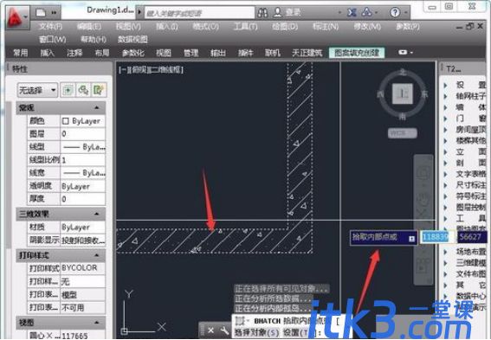The width and height of the screenshot is (491, 340).
Task: Click the 线型比例 value field showing 1
Action: [83, 160]
